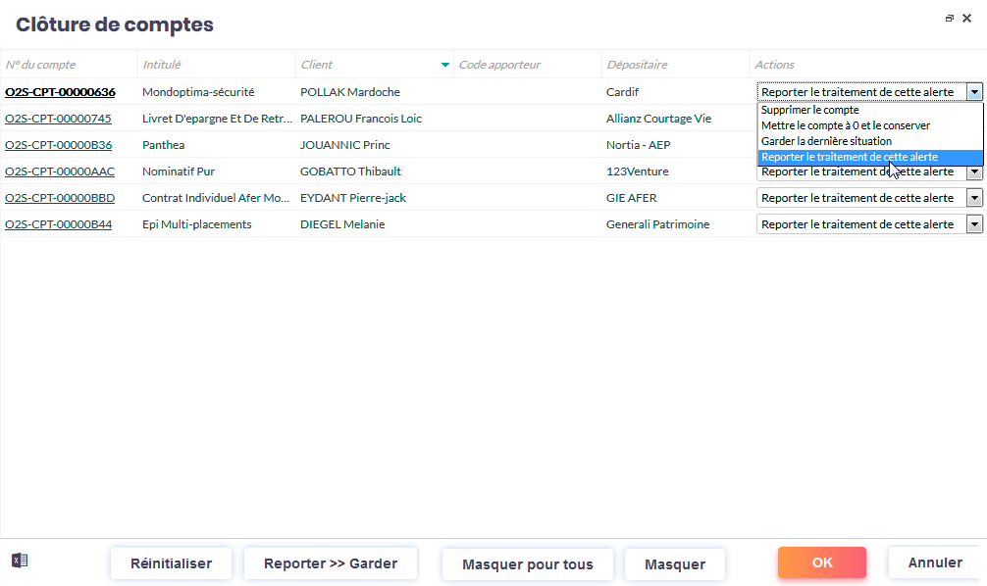Click the 'Masquer pour tous' button

tap(527, 564)
